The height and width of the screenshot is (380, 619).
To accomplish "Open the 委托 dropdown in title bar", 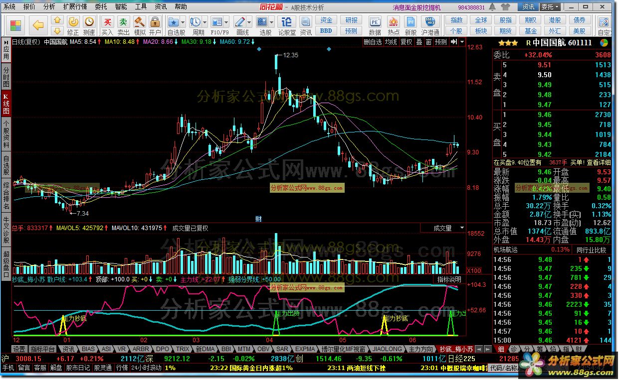I will (550, 7).
